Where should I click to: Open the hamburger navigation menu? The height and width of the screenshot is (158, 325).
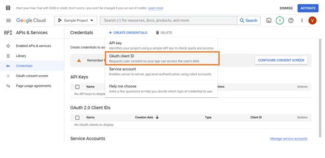9,21
